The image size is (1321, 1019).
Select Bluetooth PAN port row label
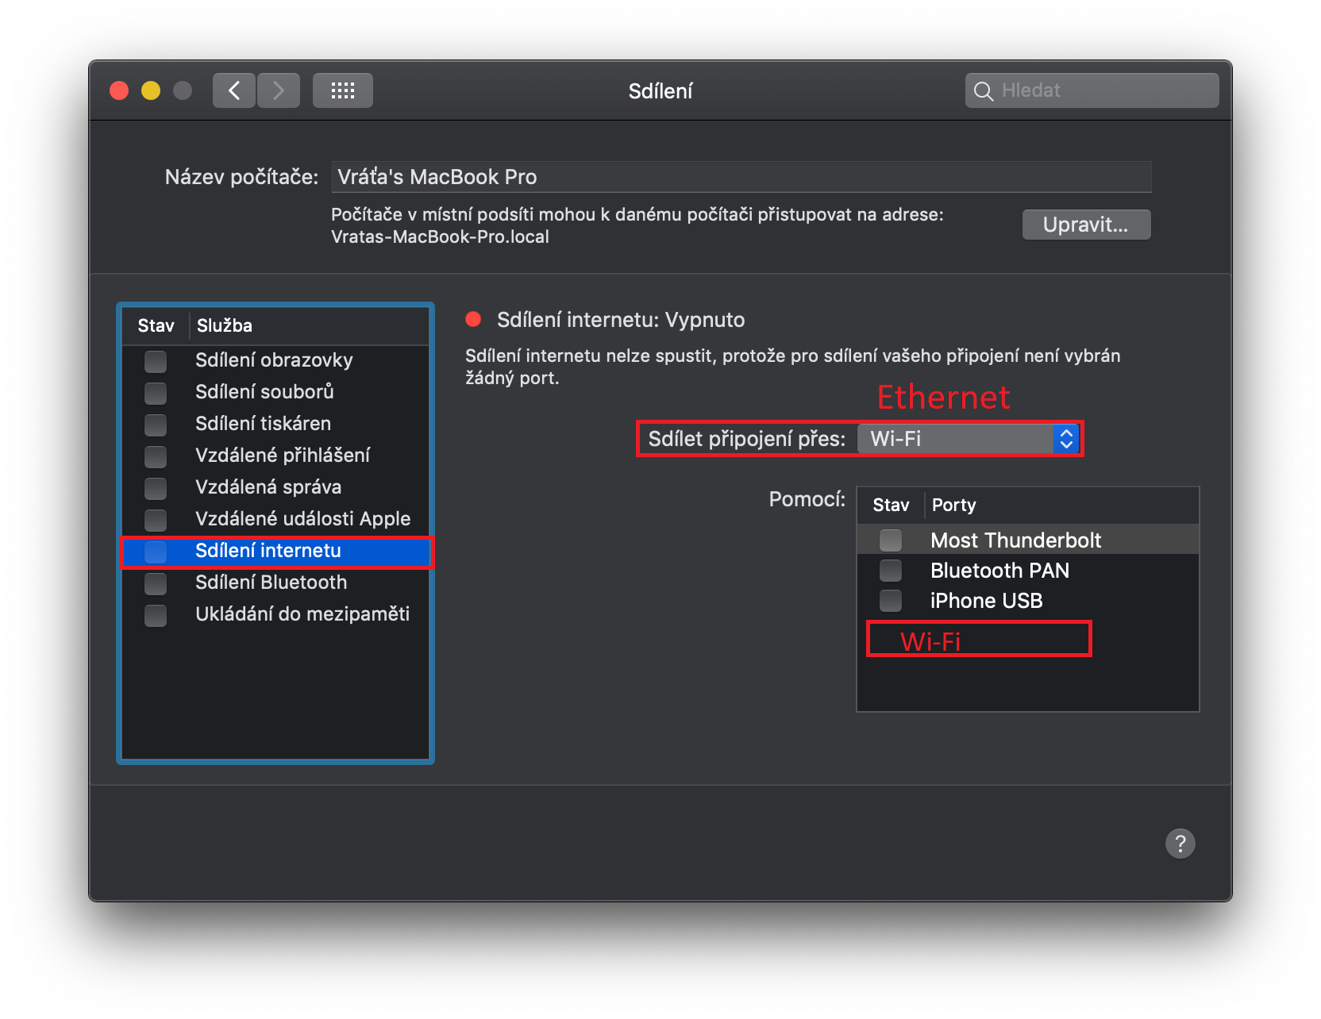pos(999,571)
